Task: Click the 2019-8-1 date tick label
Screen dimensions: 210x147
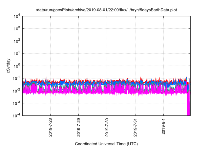Action: tap(163, 126)
